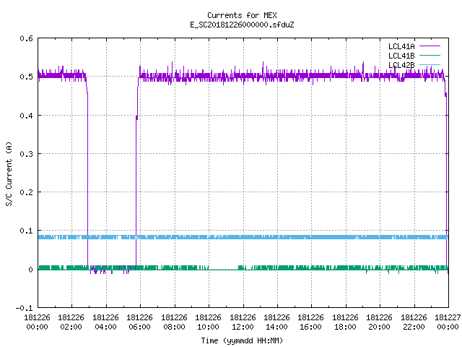The image size is (462, 347).
Task: Click the y-axis tick value 0.4
Action: (26, 116)
